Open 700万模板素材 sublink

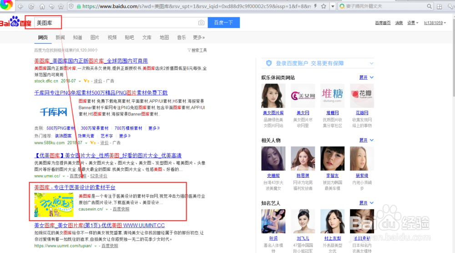point(128,128)
